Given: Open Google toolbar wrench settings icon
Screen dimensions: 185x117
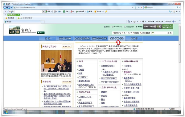Looking at the screenshot, I should [x=170, y=11].
